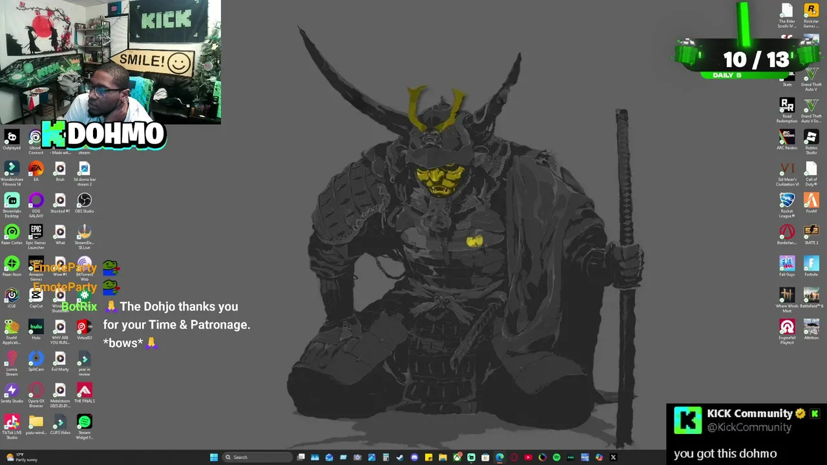Image resolution: width=827 pixels, height=465 pixels.
Task: Select the Fall Guys desktop icon
Action: point(787,267)
